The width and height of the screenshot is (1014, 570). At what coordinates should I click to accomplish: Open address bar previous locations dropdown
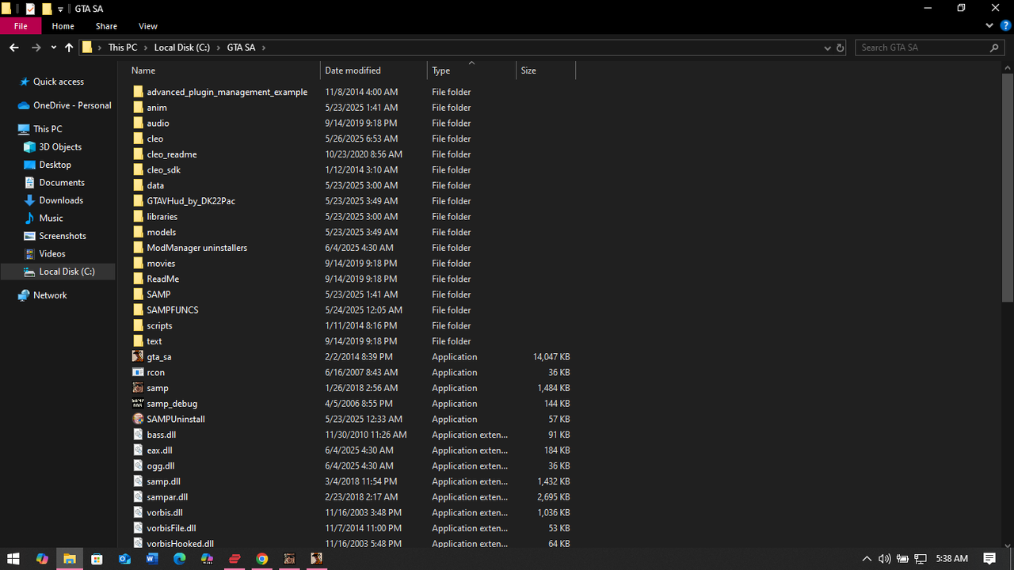click(827, 48)
